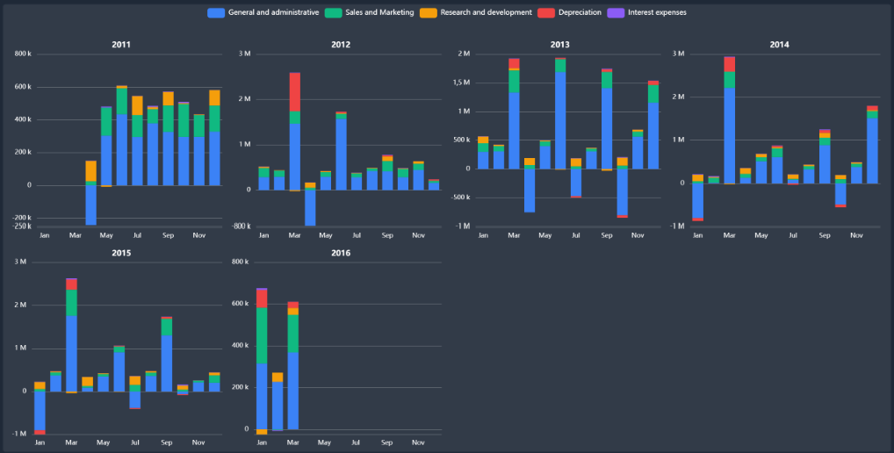
Task: Click blue March segment in 2013 chart
Action: click(515, 131)
